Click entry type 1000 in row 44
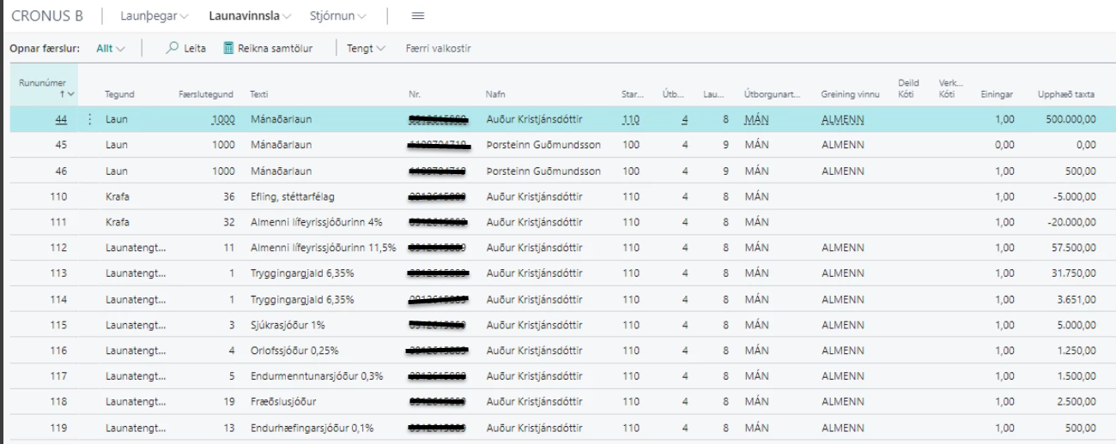Screen dimensions: 1116x444 [x=223, y=120]
